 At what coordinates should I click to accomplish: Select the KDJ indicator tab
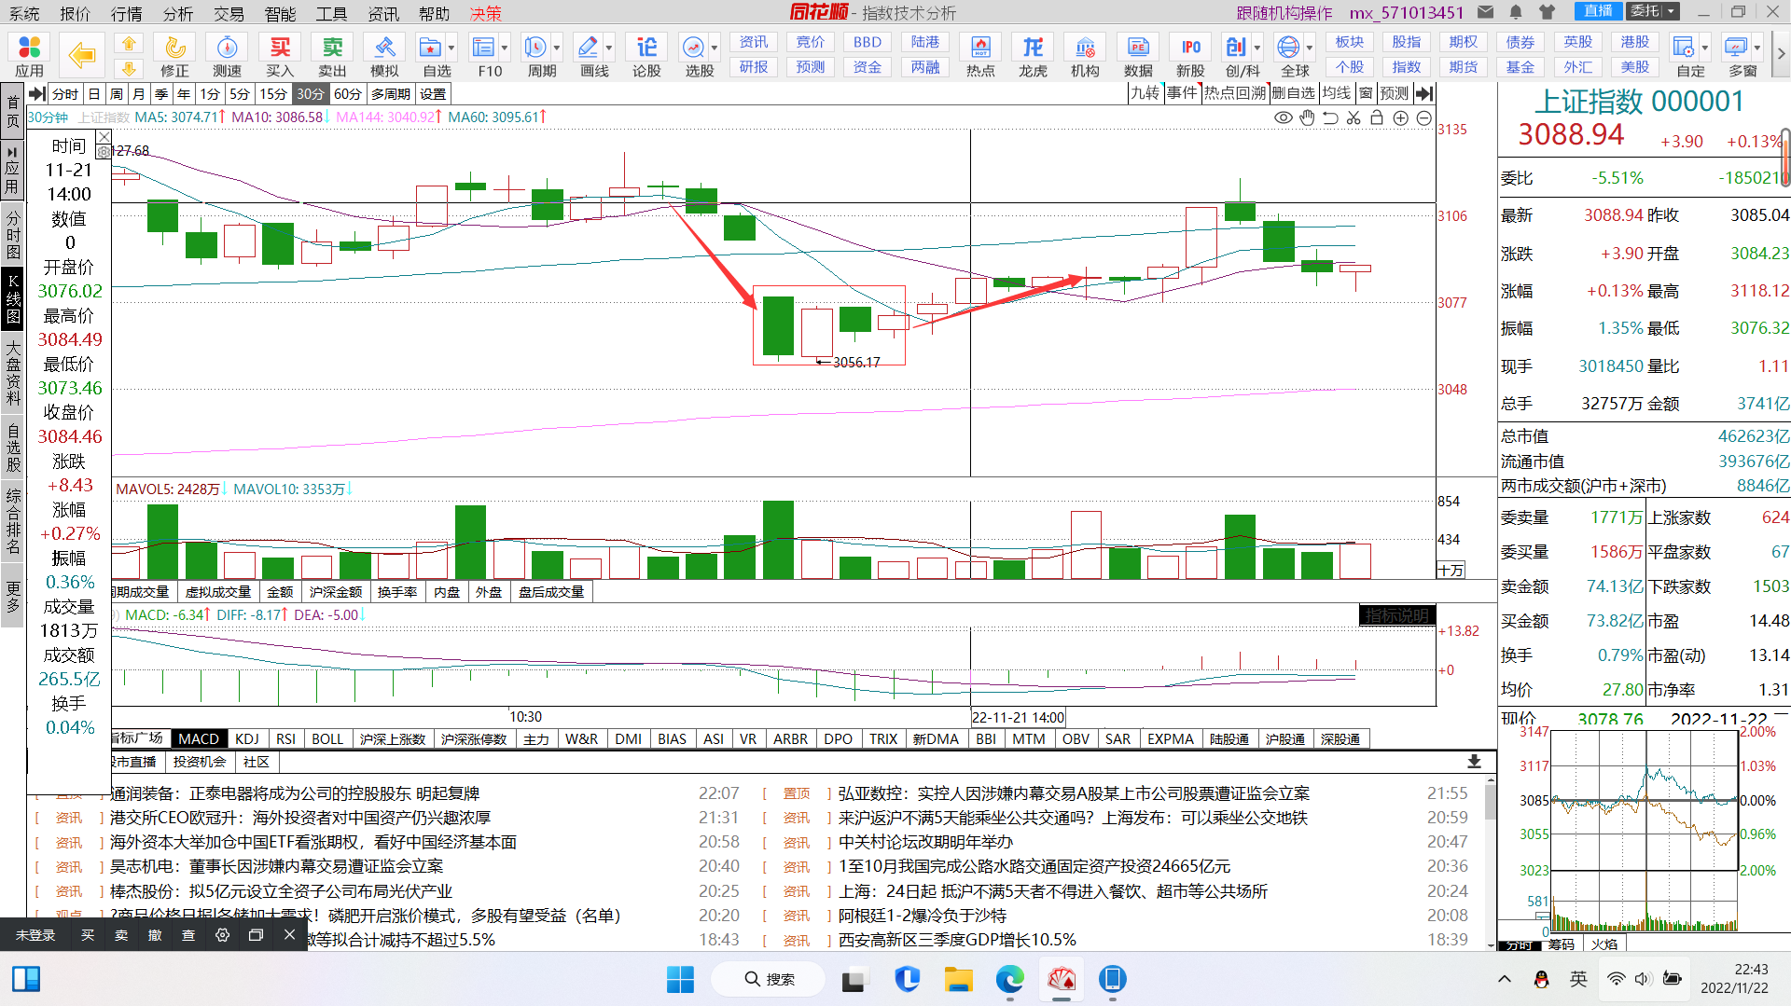[x=247, y=738]
